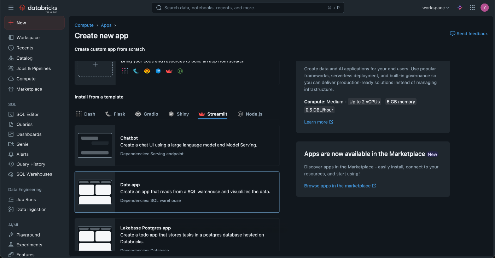Click the New button
This screenshot has height=258, width=495.
pyautogui.click(x=34, y=23)
